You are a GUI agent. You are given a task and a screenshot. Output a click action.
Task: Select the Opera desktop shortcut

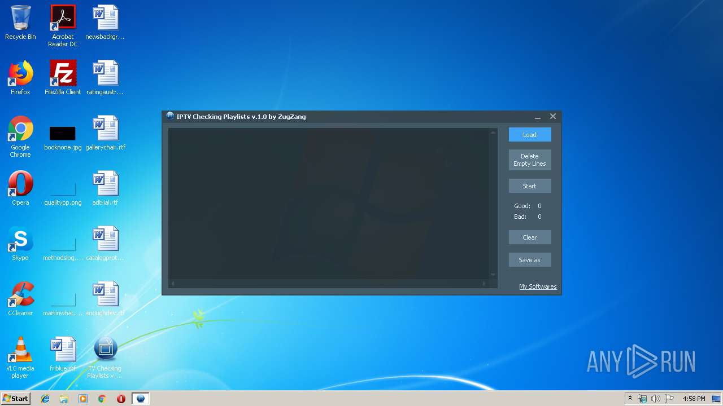20,188
